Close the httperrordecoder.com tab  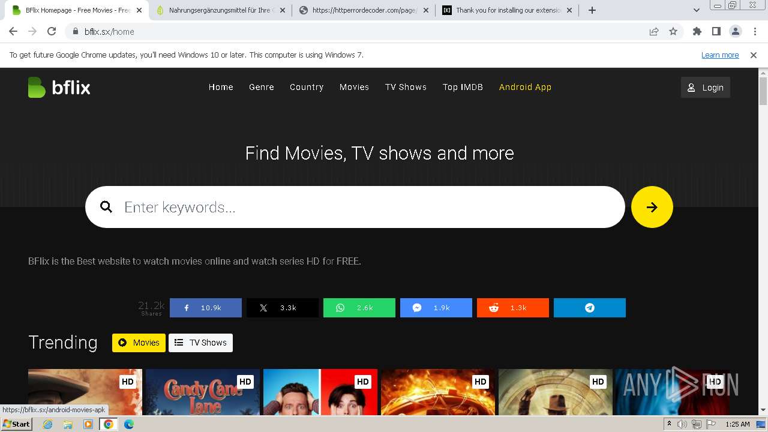tap(426, 10)
